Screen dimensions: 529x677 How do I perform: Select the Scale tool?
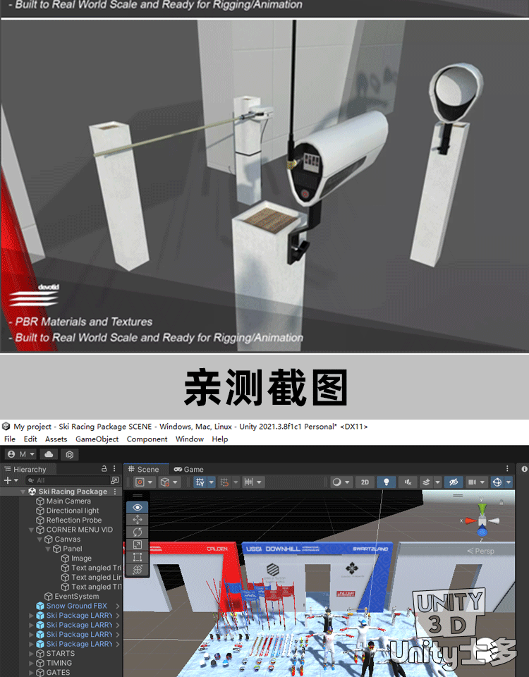tap(138, 545)
